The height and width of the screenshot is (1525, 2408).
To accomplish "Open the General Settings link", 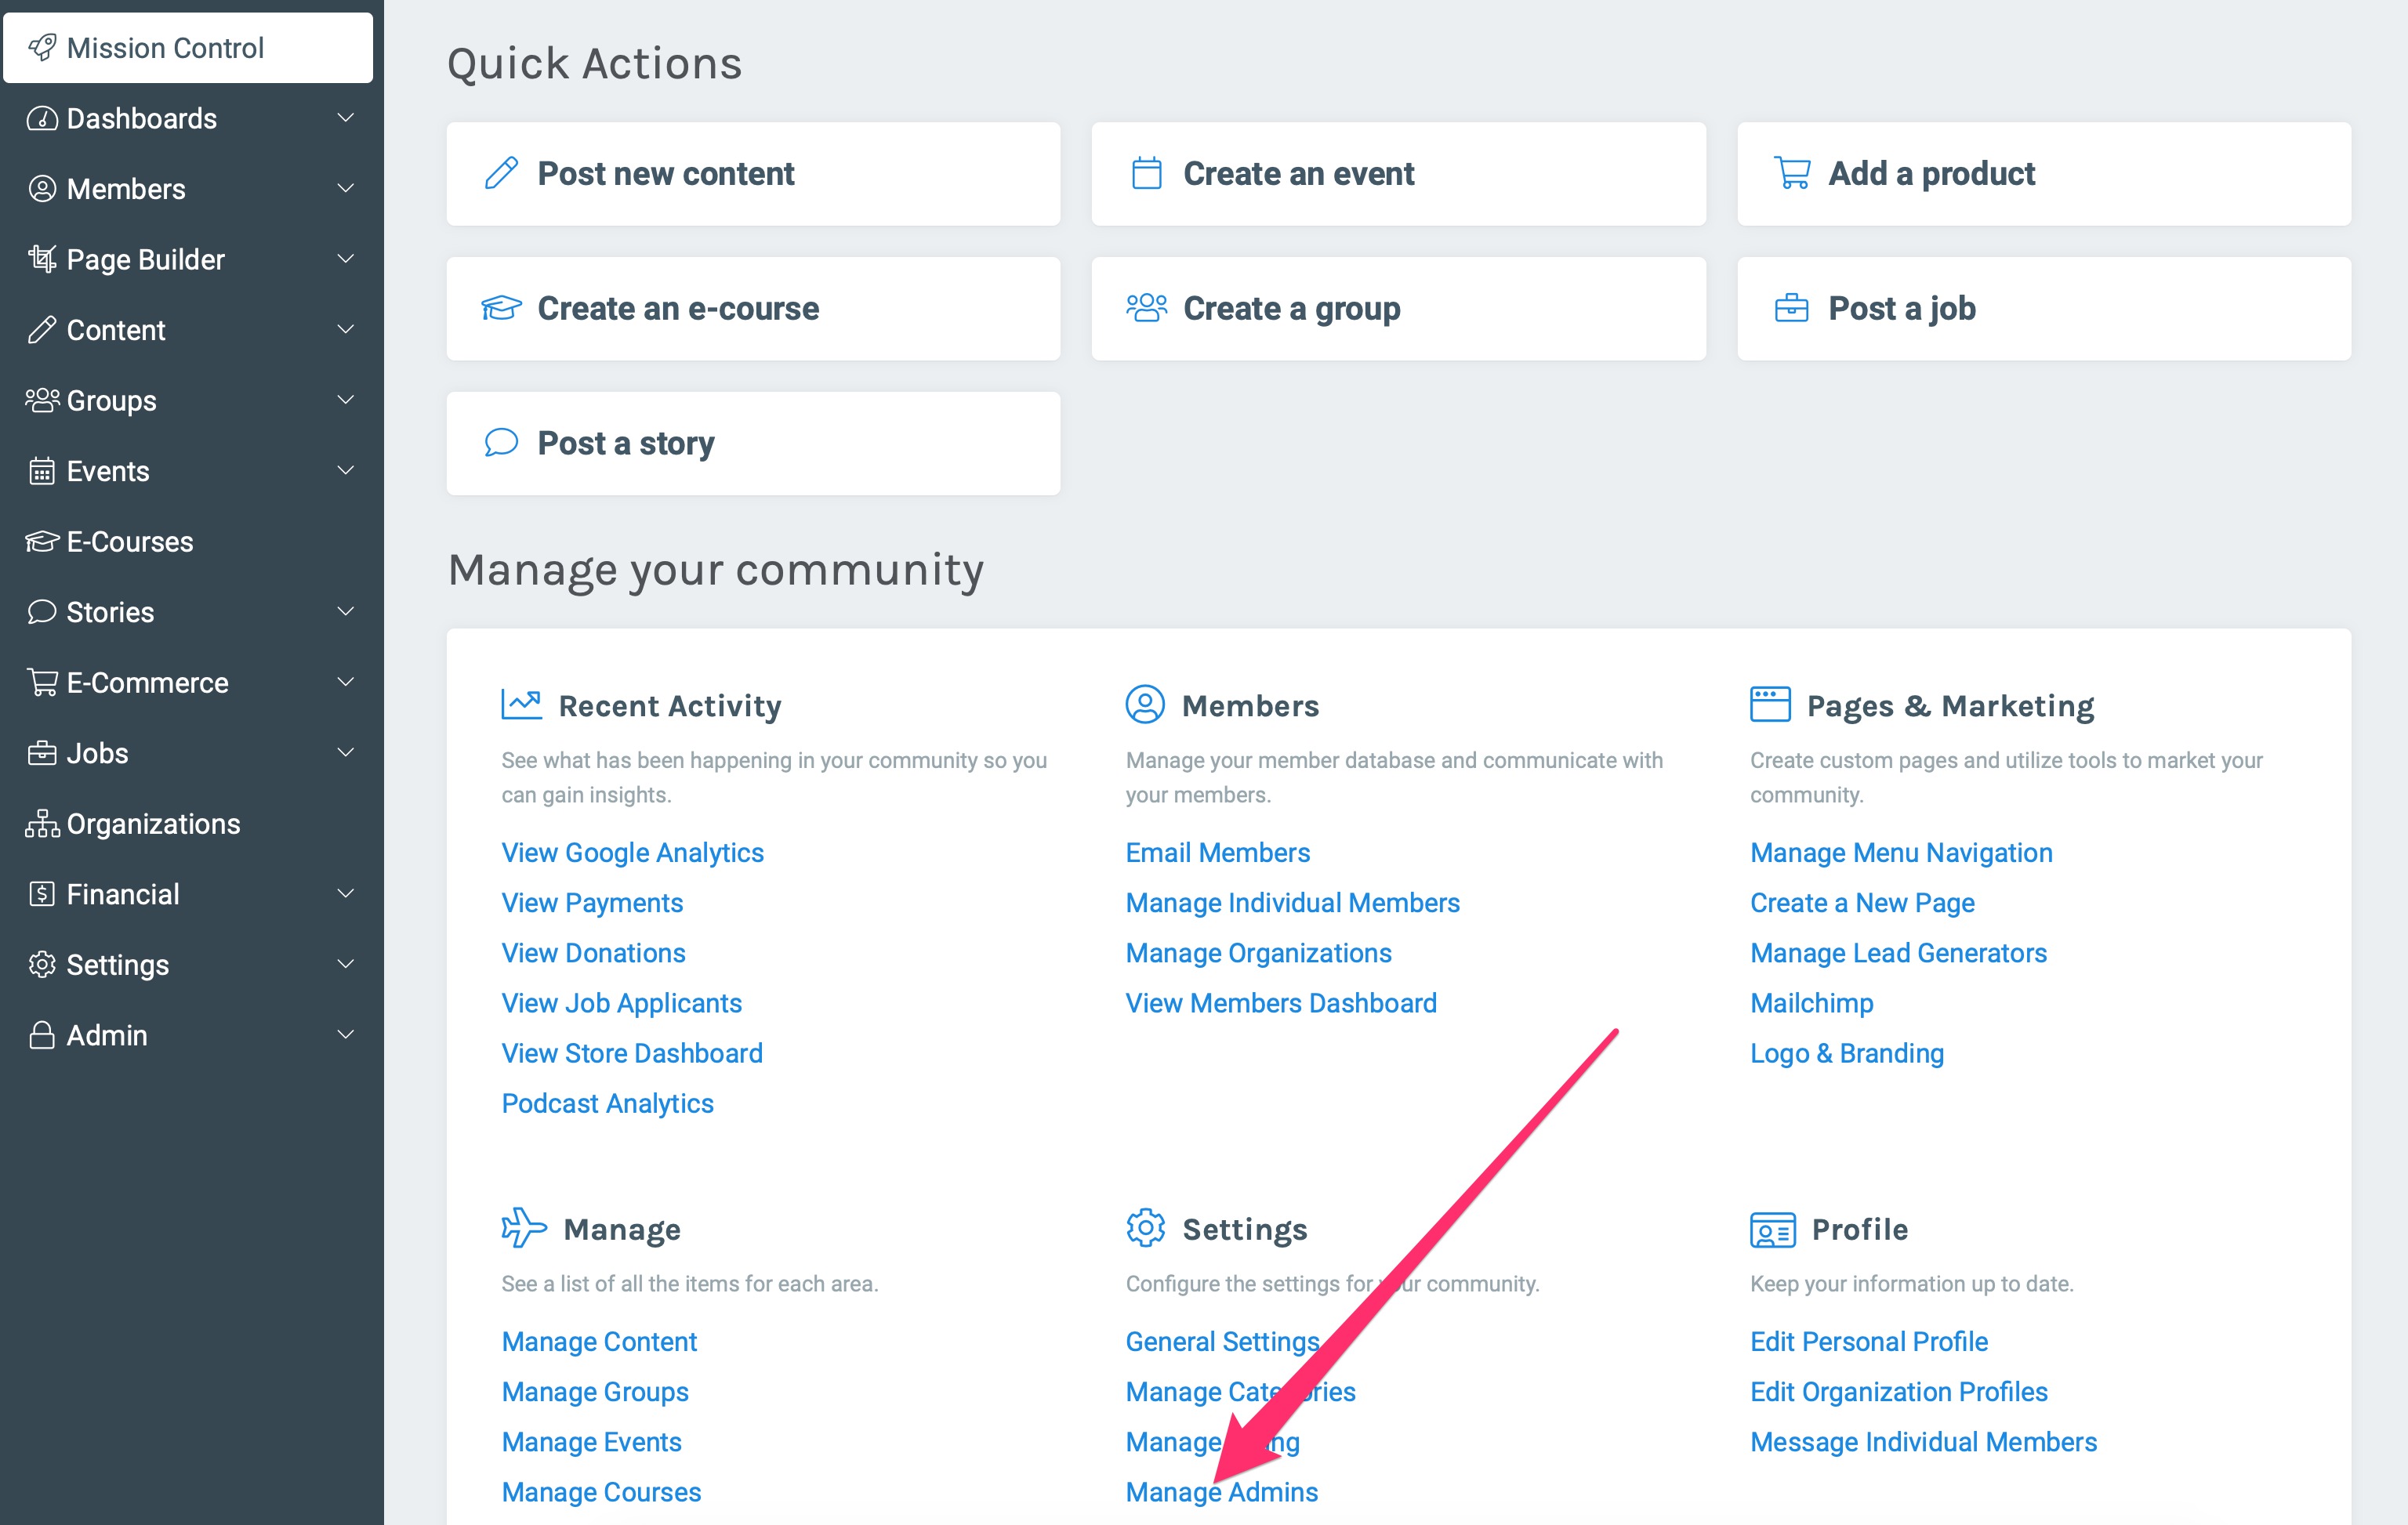I will click(1222, 1341).
